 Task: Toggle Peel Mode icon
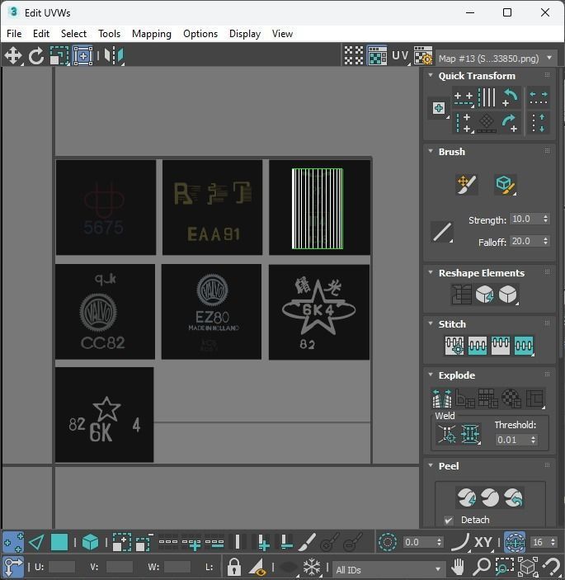(x=490, y=497)
